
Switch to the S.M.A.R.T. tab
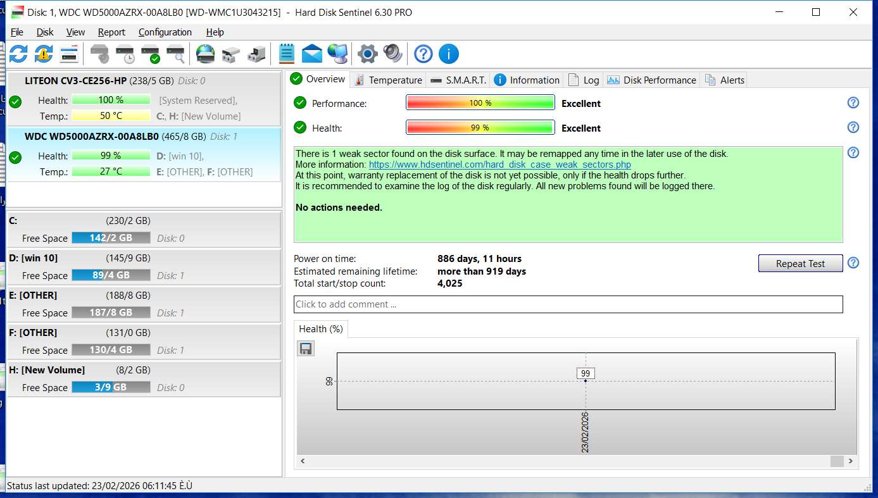point(458,80)
